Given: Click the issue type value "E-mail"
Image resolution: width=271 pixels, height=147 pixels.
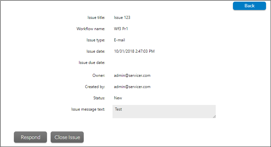Looking at the screenshot, I should (x=119, y=40).
